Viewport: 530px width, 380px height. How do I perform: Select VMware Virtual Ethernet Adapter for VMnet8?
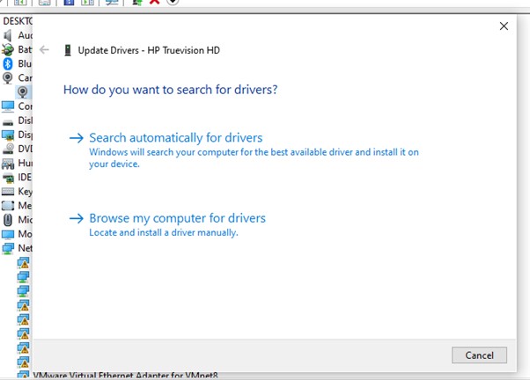click(x=125, y=375)
